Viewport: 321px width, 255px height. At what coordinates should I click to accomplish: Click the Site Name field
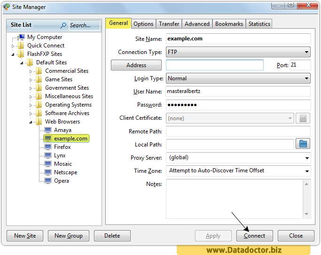click(238, 39)
